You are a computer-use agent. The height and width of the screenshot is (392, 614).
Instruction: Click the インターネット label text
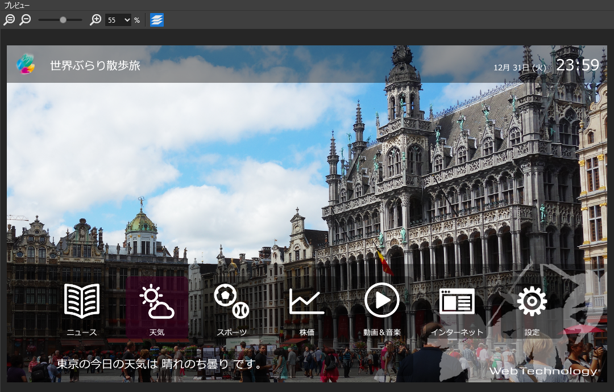click(x=457, y=332)
